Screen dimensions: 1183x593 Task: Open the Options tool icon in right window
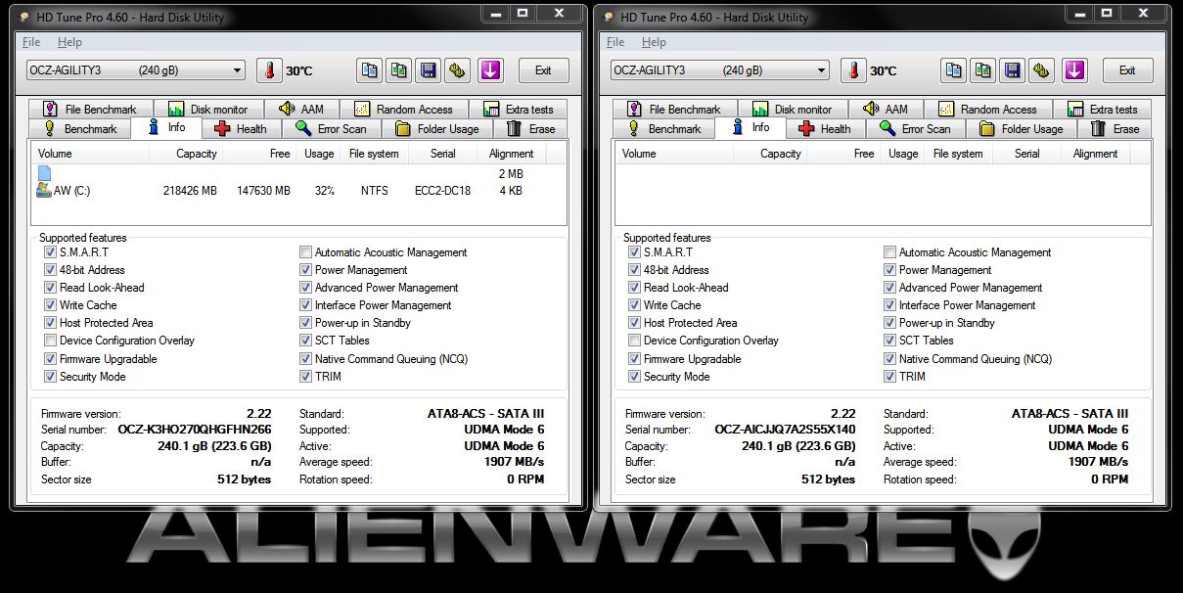pos(1041,70)
